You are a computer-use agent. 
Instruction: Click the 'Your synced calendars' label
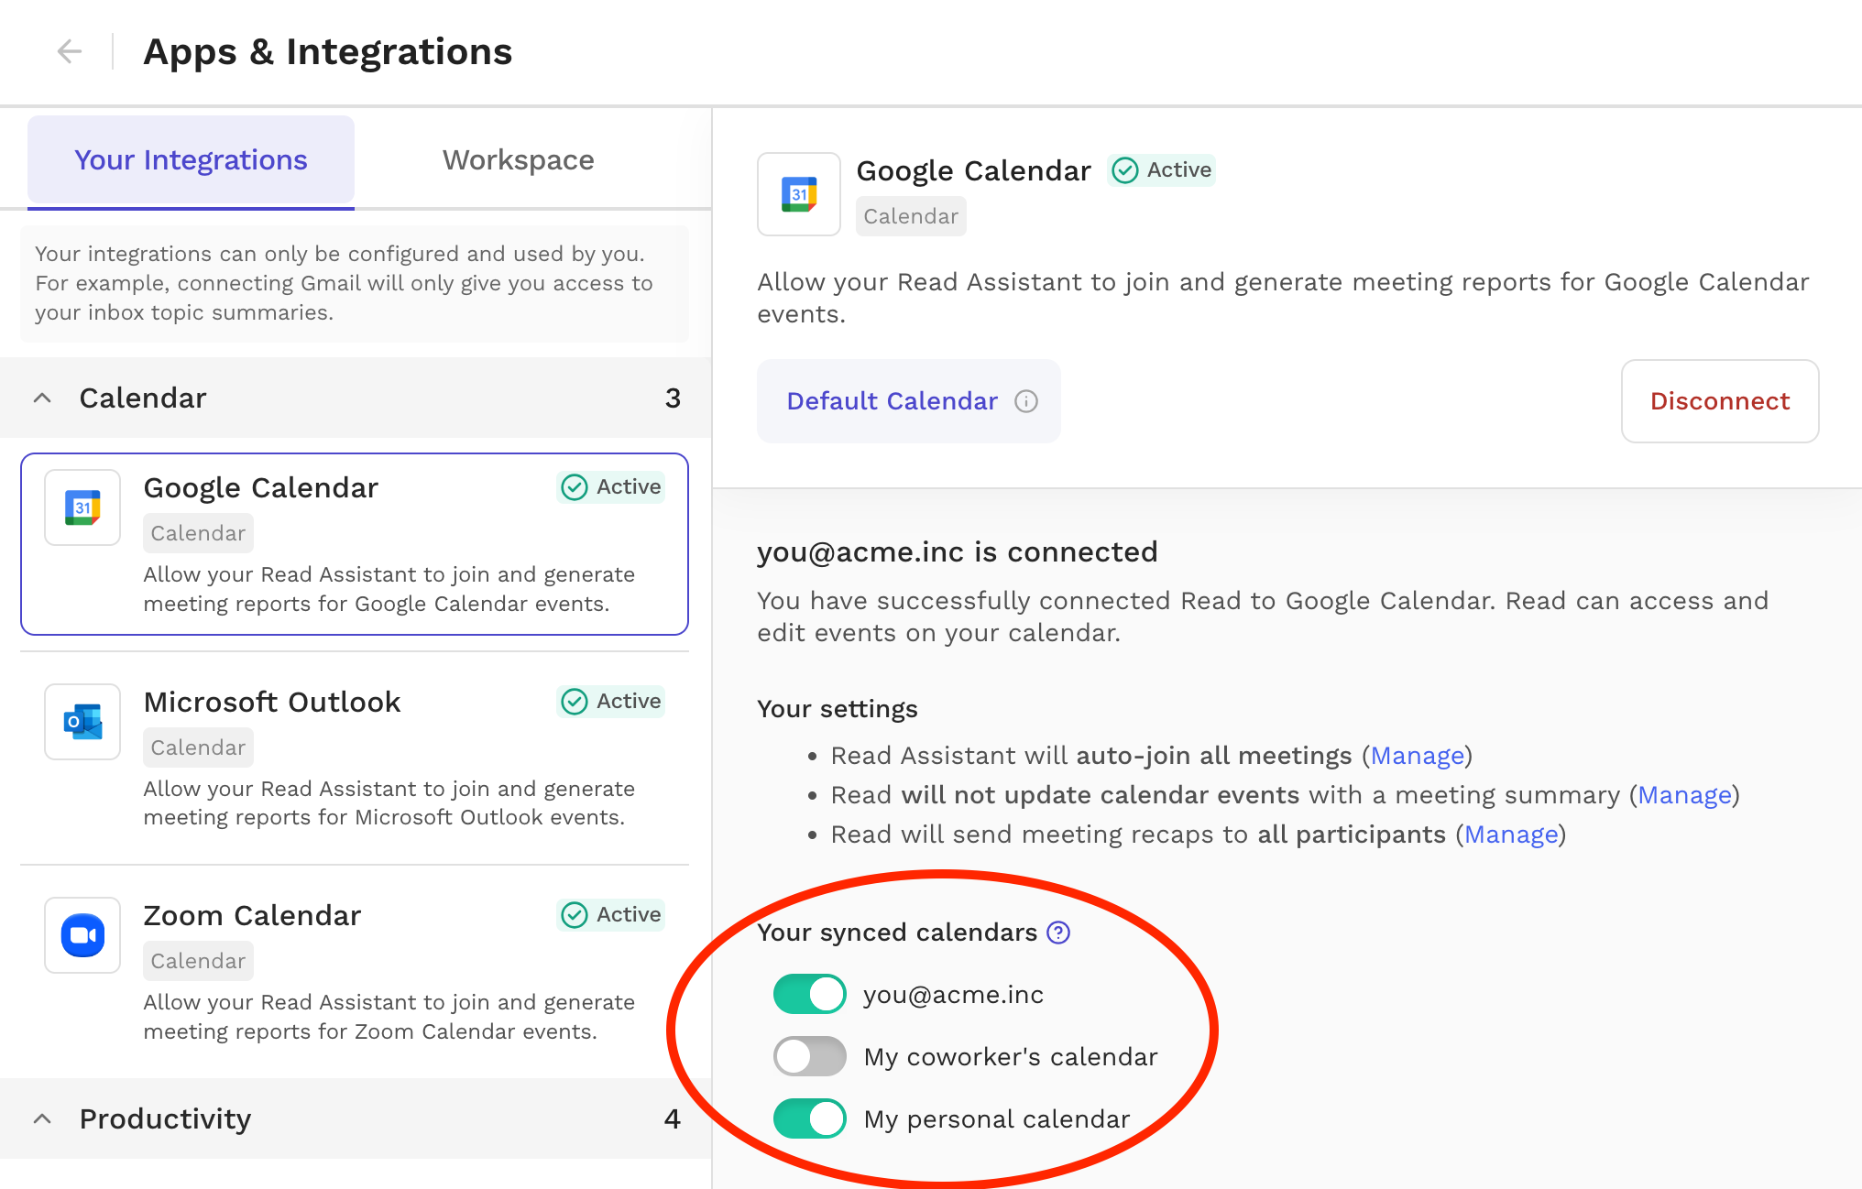coord(897,933)
